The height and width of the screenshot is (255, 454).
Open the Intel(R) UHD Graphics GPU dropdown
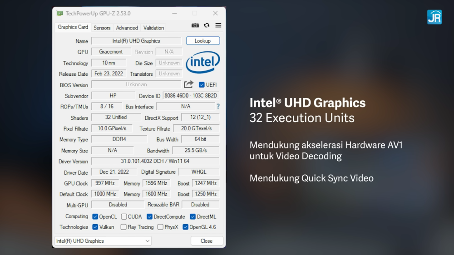[x=103, y=241]
